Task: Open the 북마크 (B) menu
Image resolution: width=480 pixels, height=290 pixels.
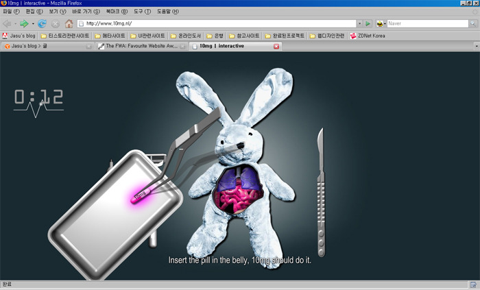Action: click(x=117, y=12)
